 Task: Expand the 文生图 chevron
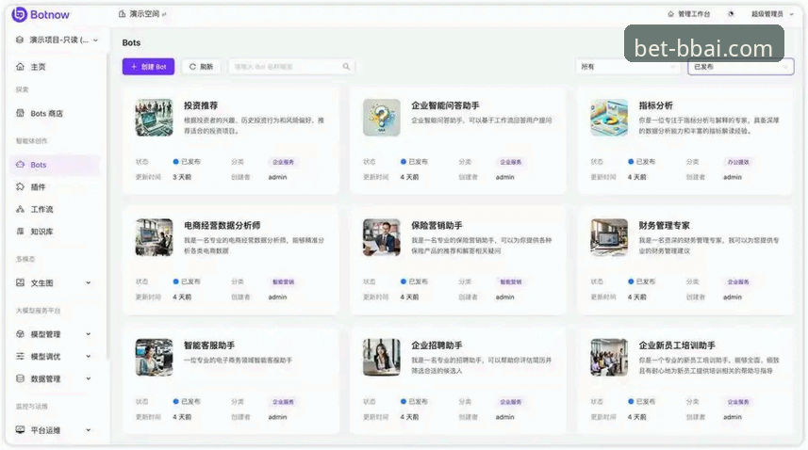click(88, 282)
